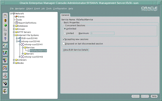Open the Help menu in menu bar

pyautogui.click(x=71, y=9)
